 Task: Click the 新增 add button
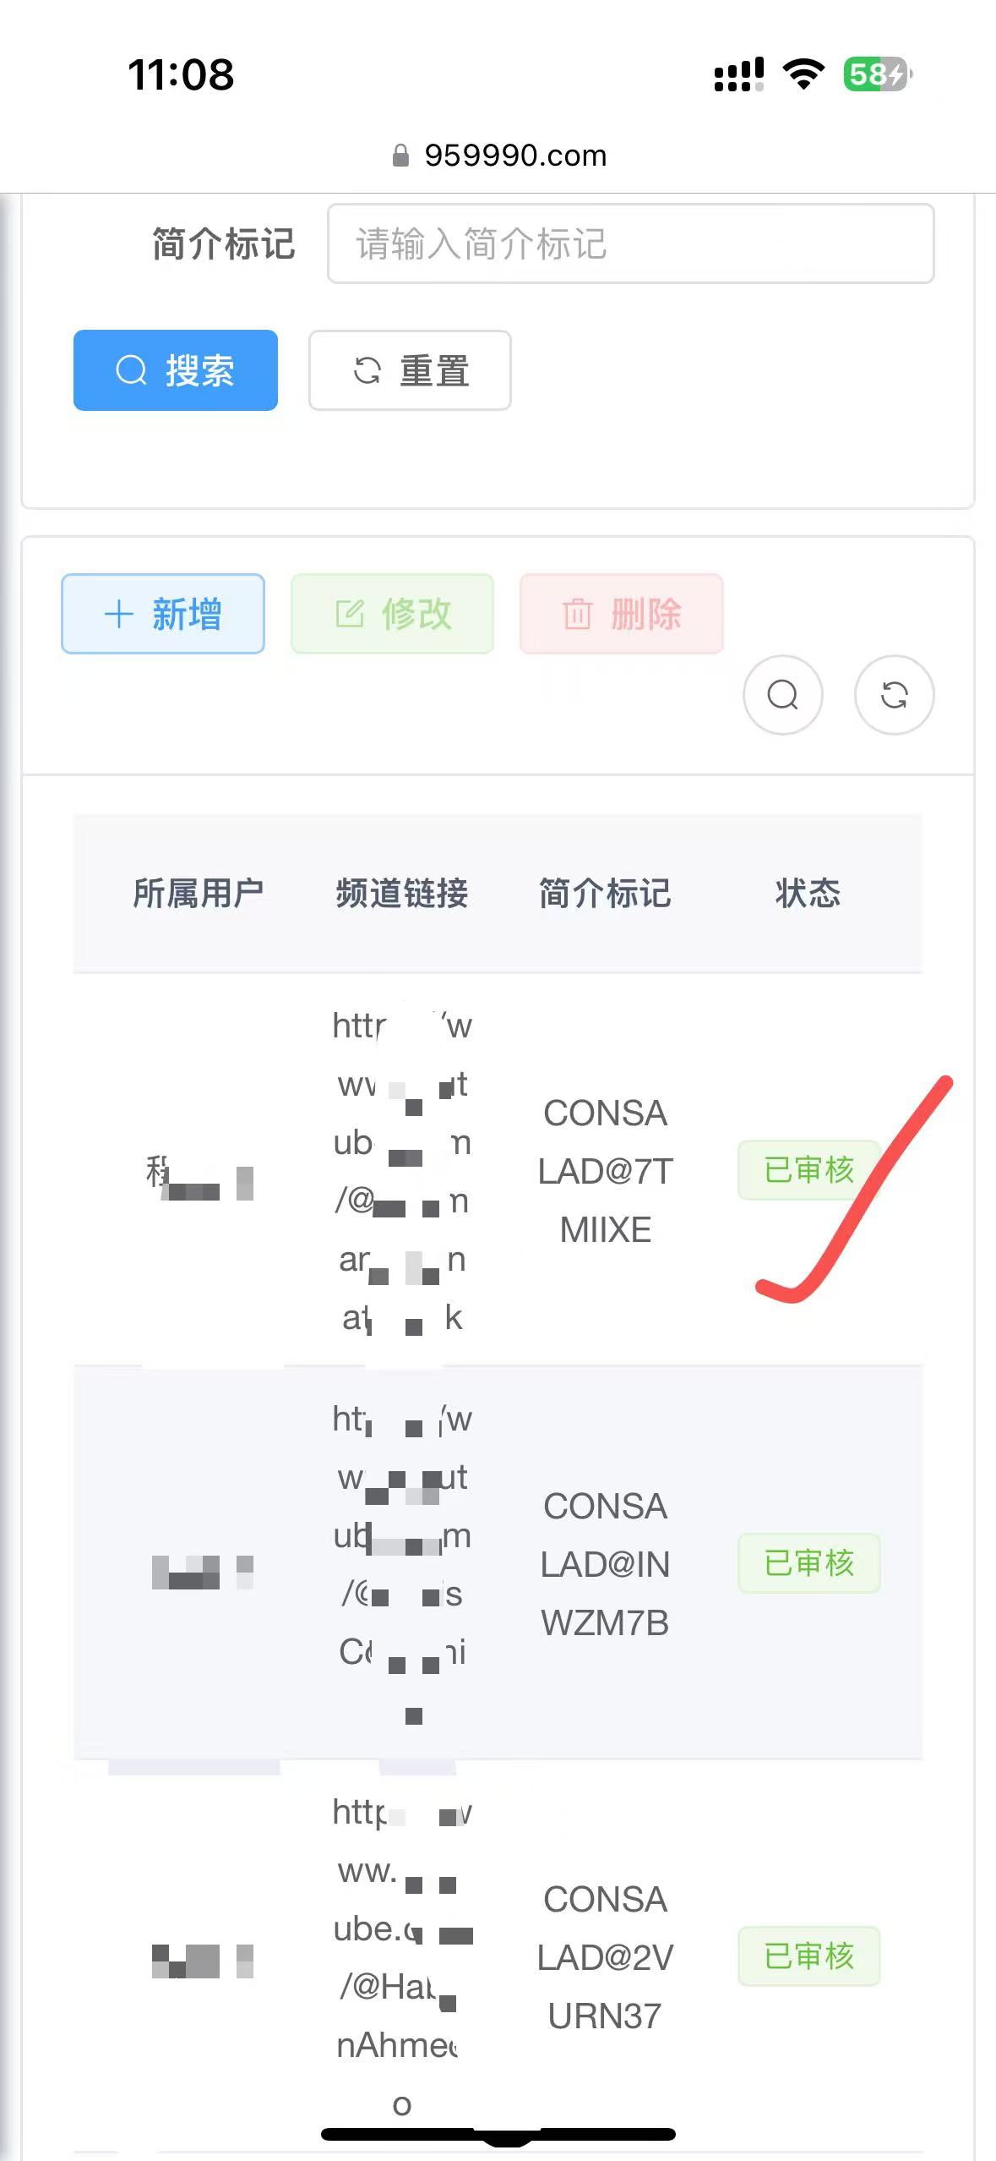[x=163, y=614]
